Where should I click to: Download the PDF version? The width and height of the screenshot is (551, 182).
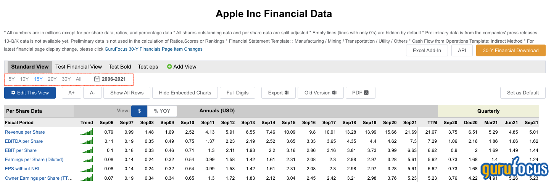point(360,93)
